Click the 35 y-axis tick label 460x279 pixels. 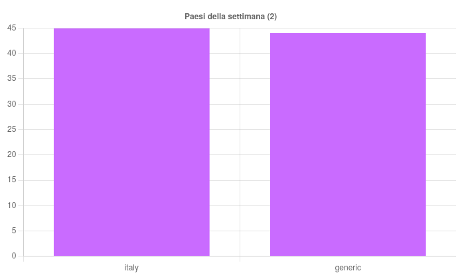[x=11, y=79]
